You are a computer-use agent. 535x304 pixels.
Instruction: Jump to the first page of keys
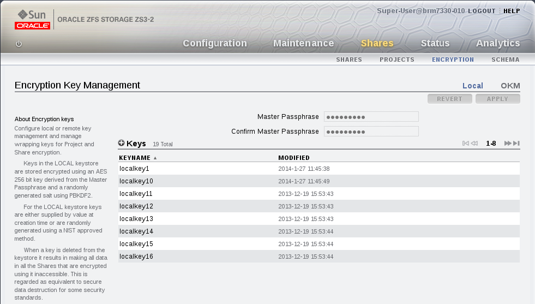point(465,143)
